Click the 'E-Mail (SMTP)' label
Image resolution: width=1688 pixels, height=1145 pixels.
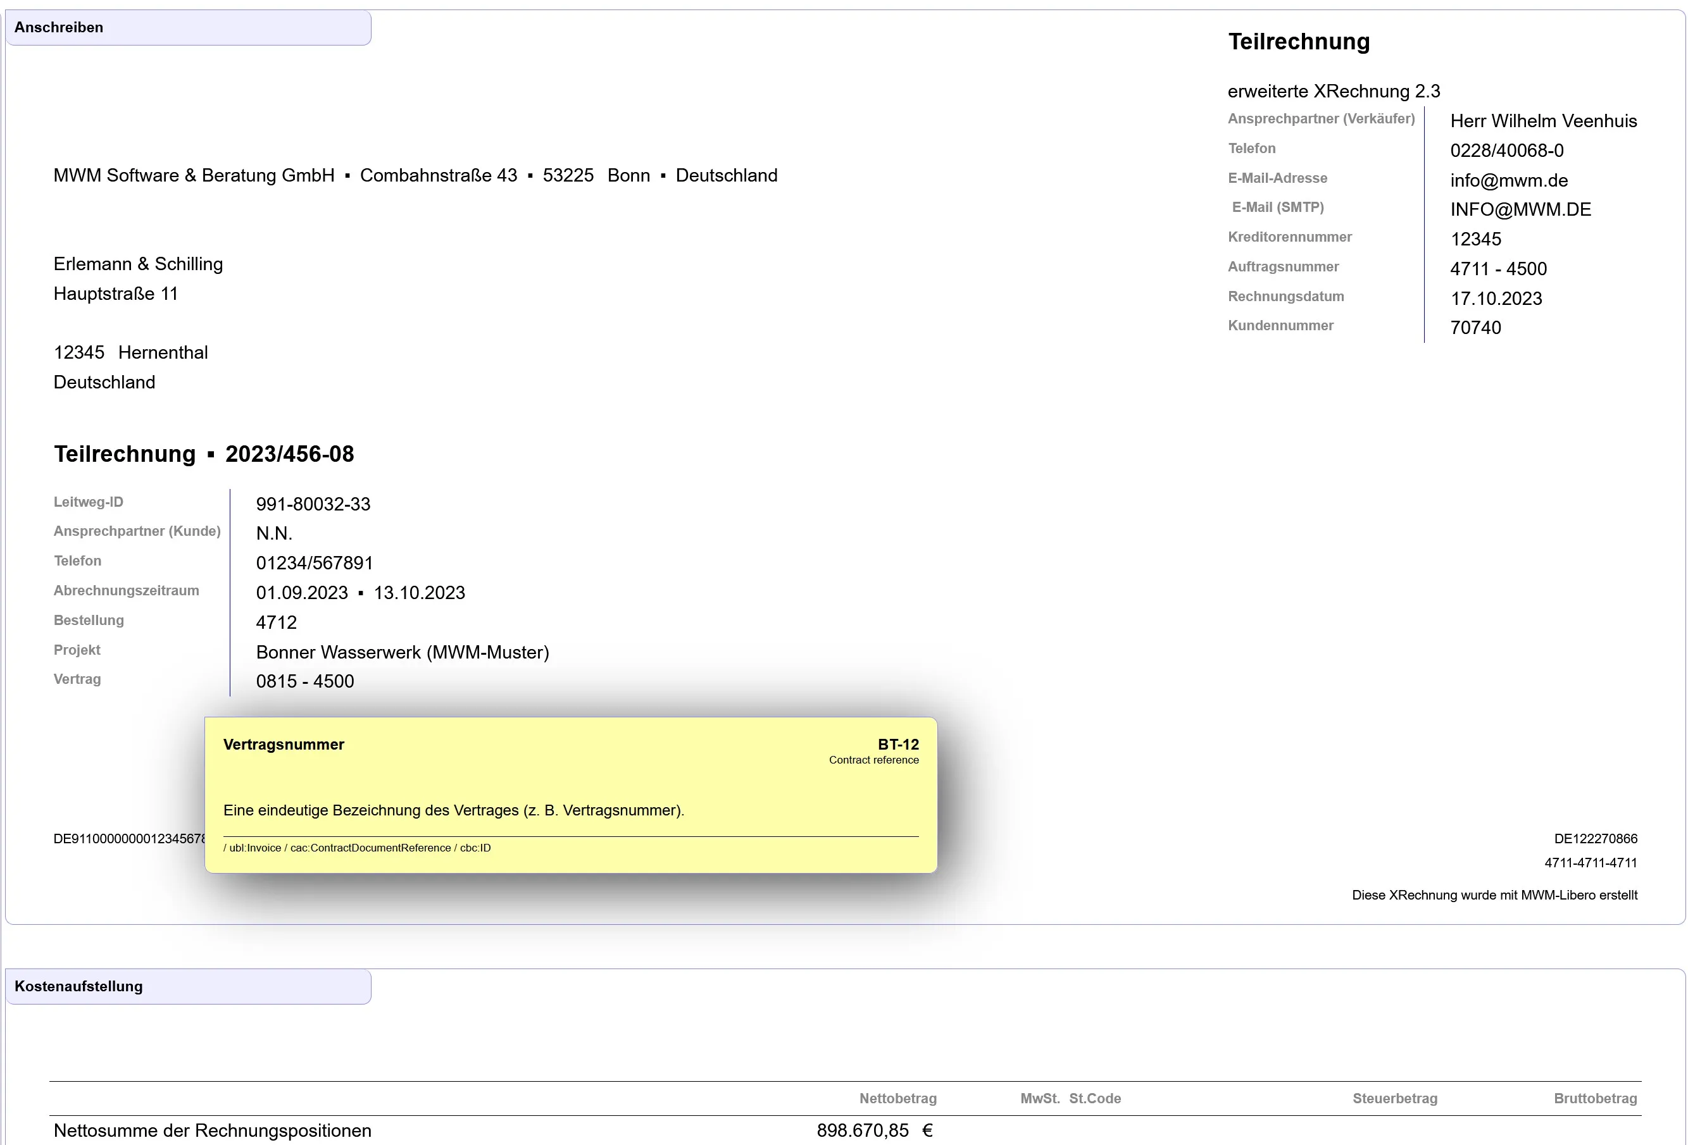tap(1278, 207)
